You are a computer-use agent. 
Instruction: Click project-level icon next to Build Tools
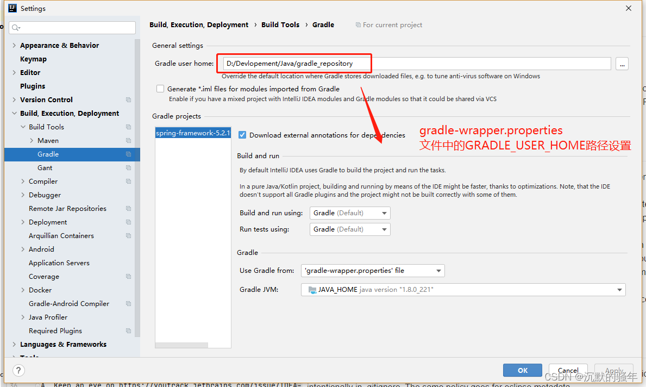129,127
